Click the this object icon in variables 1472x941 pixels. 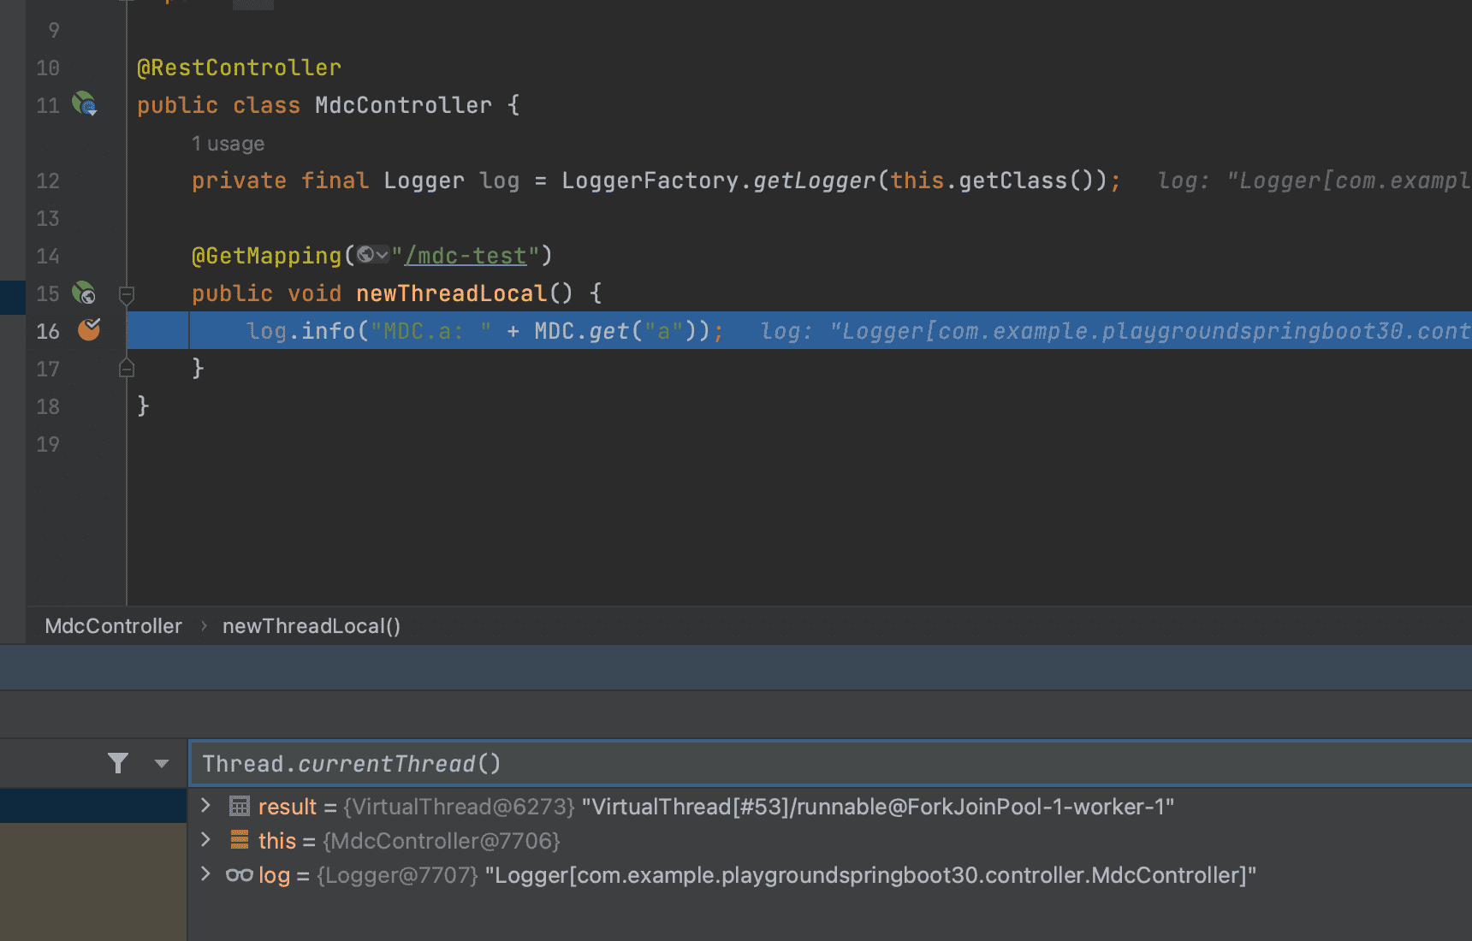240,840
